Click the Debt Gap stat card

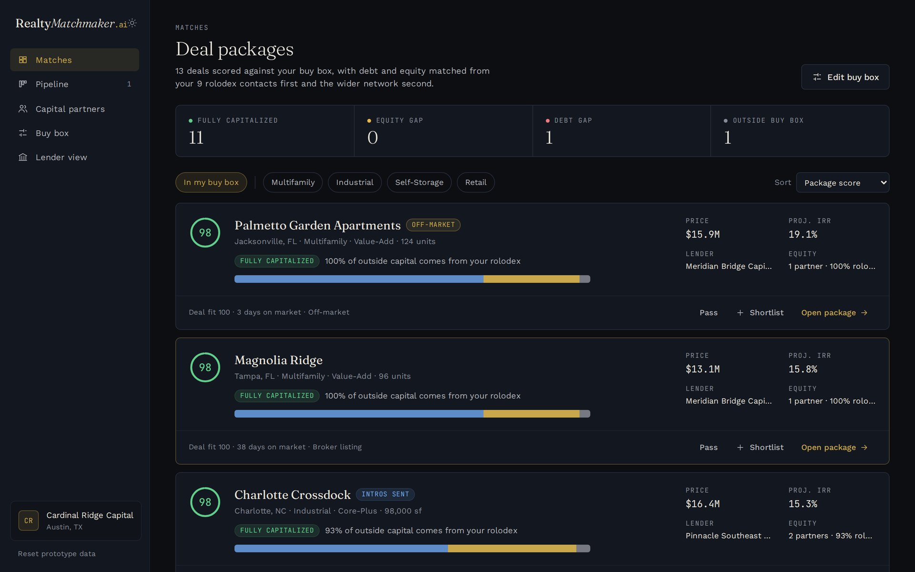(x=621, y=131)
